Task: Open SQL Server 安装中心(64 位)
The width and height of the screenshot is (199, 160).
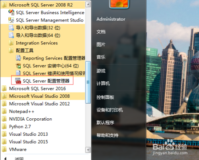Action: (43, 66)
